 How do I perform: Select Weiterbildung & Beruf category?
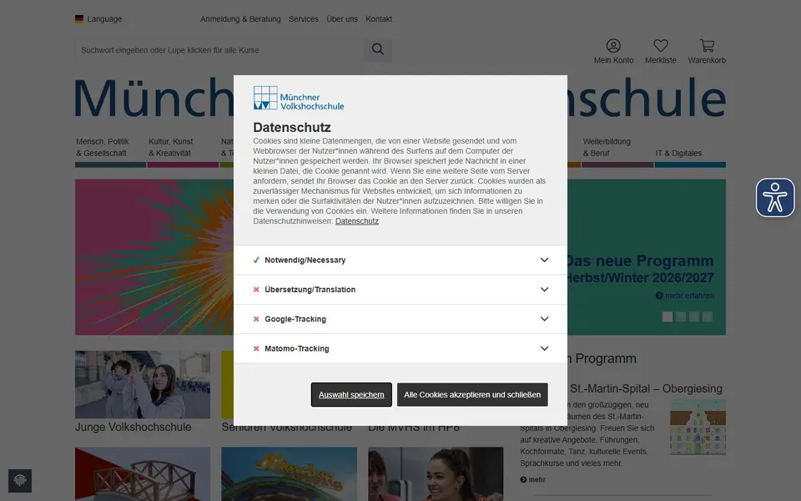click(x=617, y=151)
